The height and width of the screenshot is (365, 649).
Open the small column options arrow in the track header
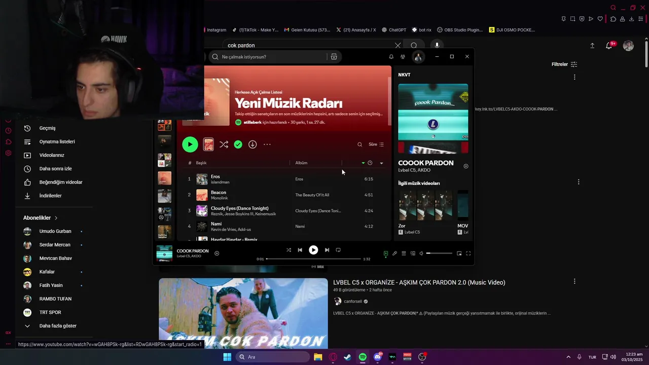click(381, 163)
